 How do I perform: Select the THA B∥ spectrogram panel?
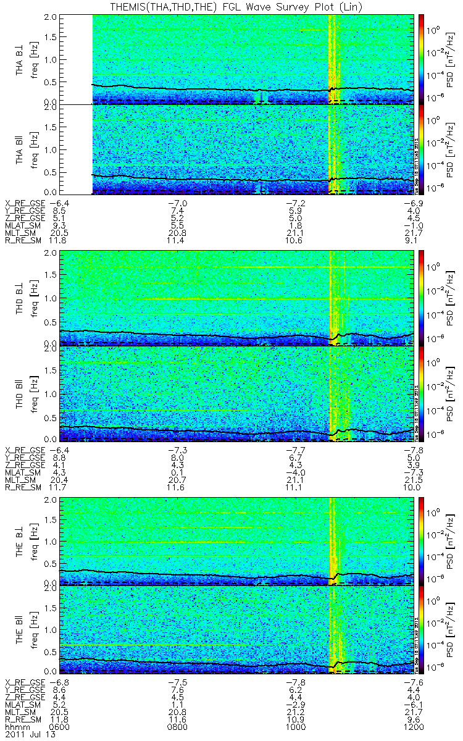(235, 149)
